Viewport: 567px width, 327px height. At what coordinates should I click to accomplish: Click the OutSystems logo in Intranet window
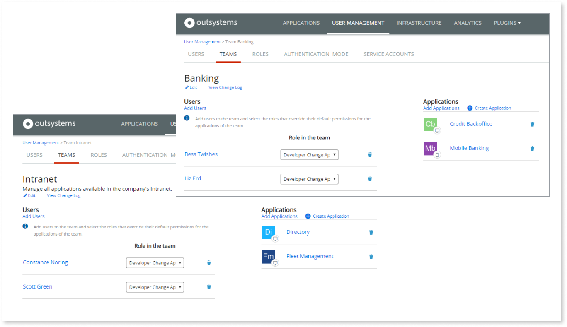[49, 123]
